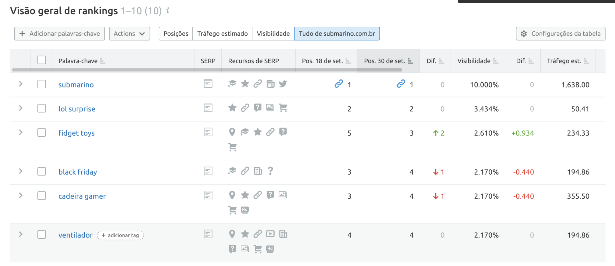Switch to Visibilidade tab
Image resolution: width=615 pixels, height=266 pixels.
pyautogui.click(x=273, y=34)
